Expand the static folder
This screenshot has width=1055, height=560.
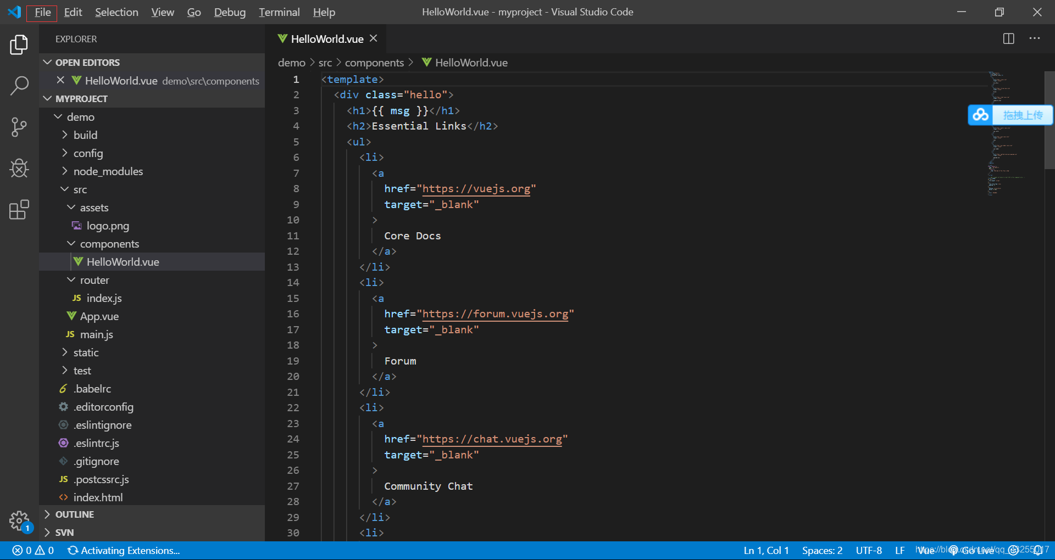(x=152, y=352)
